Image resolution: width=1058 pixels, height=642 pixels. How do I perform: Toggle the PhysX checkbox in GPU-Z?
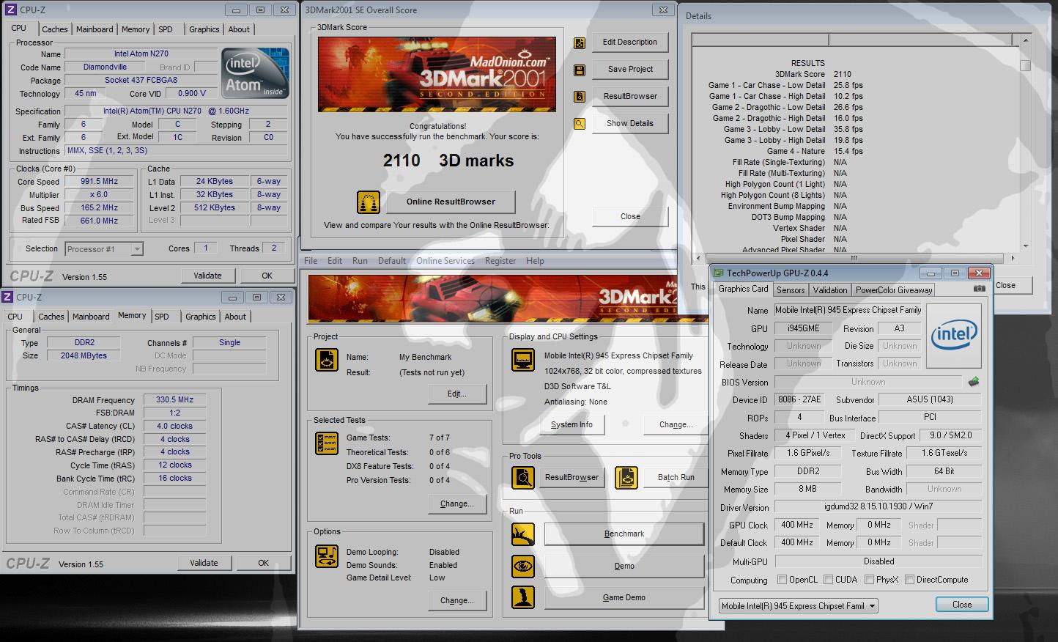(869, 580)
